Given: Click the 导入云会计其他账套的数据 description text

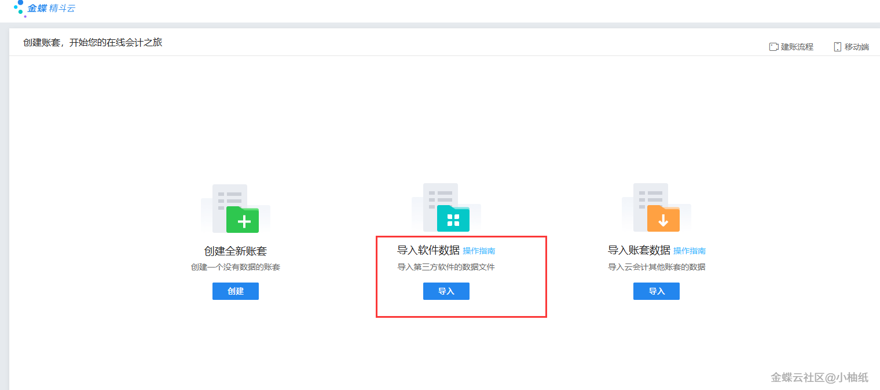Looking at the screenshot, I should pos(656,267).
